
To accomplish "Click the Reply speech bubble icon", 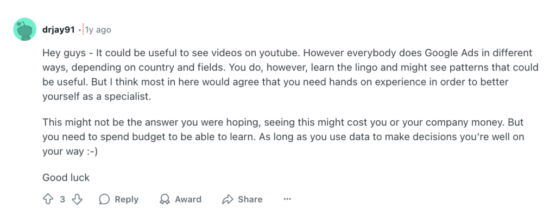I will [104, 199].
